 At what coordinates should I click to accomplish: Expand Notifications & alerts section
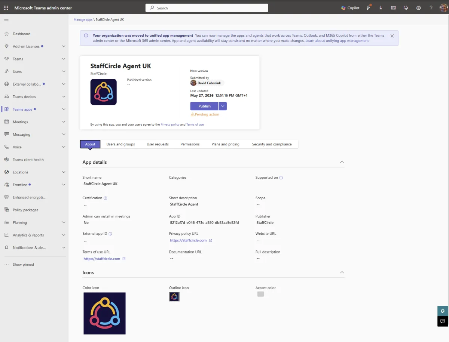64,248
